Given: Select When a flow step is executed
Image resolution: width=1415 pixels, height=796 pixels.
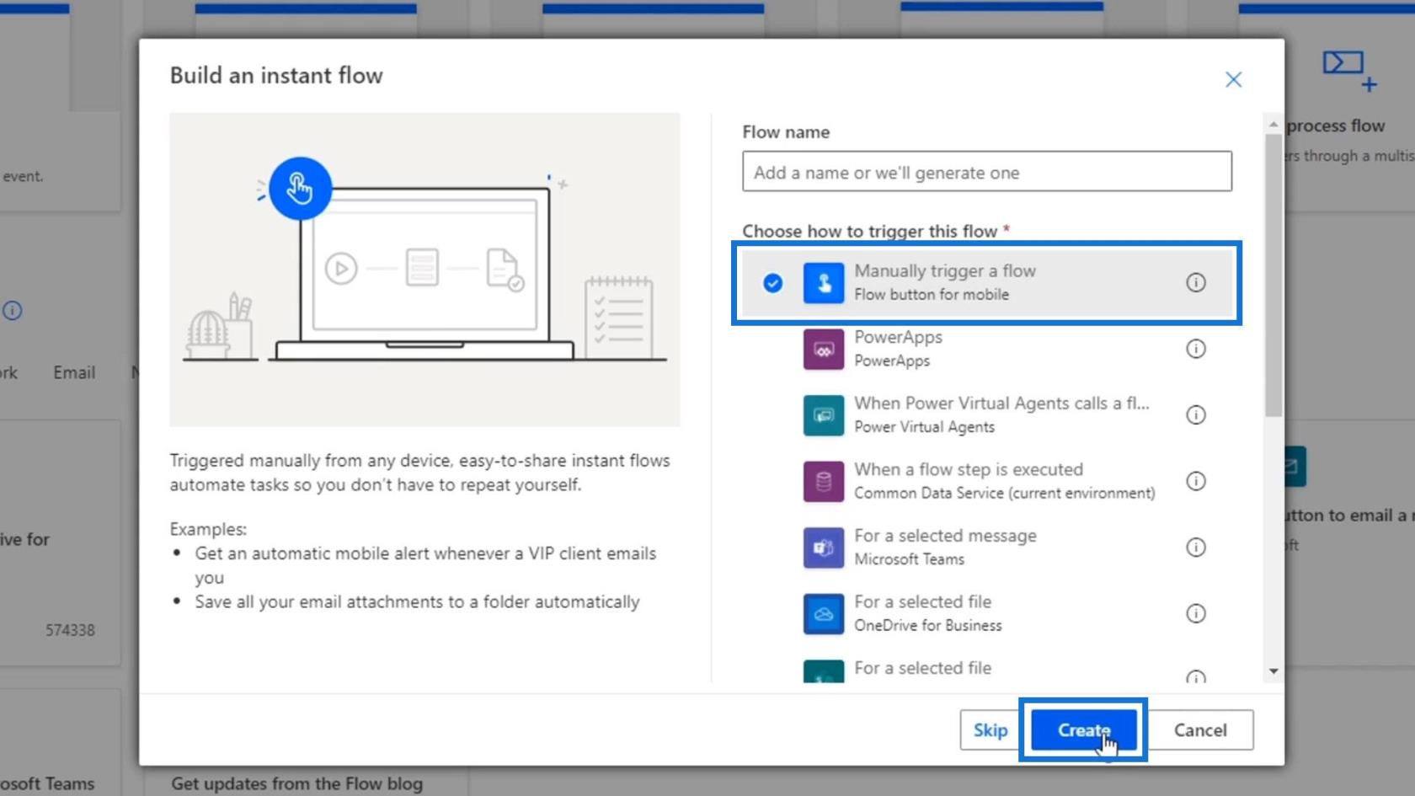Looking at the screenshot, I should pos(986,481).
